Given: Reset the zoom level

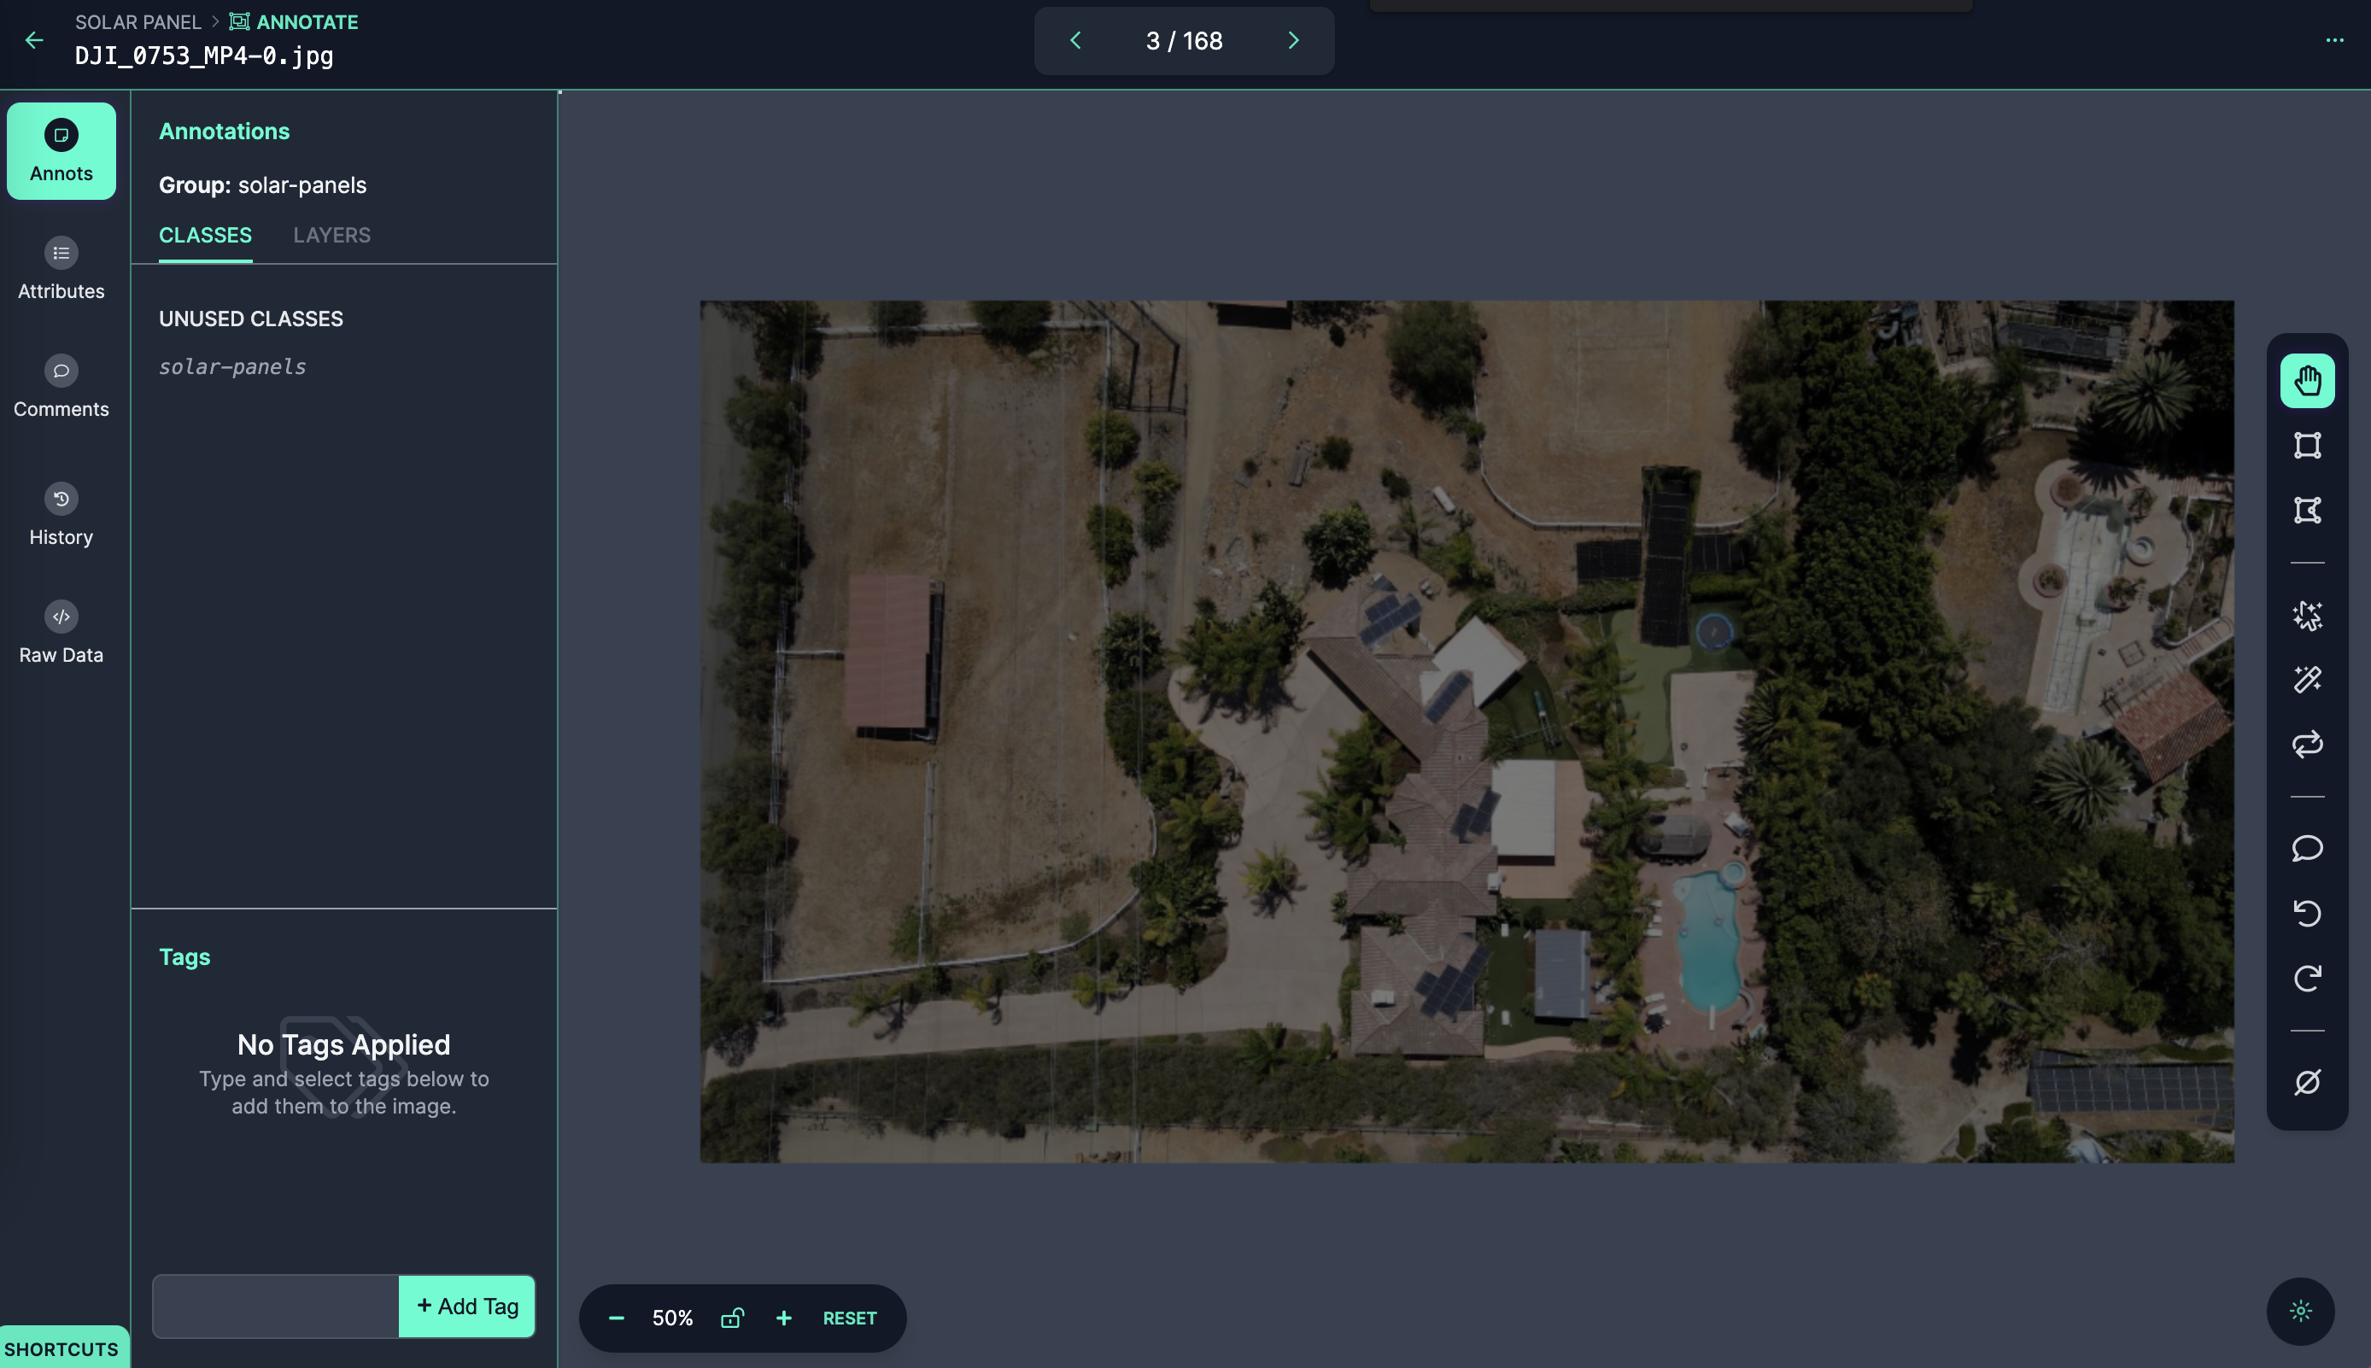Looking at the screenshot, I should click(850, 1318).
